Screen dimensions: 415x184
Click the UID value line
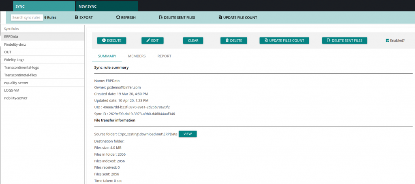point(132,107)
